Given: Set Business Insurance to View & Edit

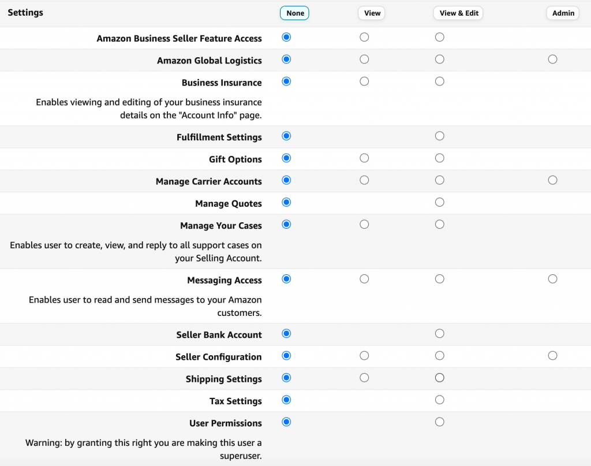Looking at the screenshot, I should pyautogui.click(x=439, y=81).
